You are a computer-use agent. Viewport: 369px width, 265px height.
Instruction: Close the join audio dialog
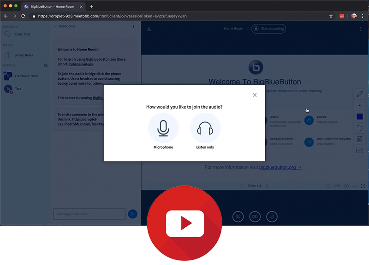[254, 95]
